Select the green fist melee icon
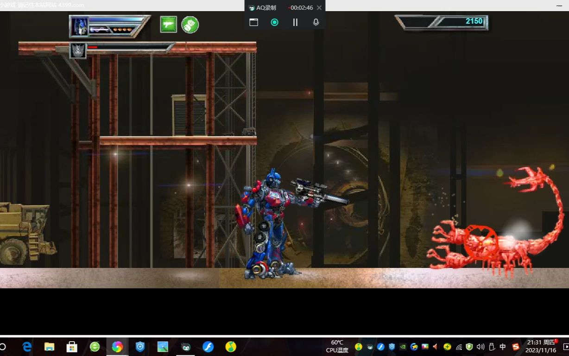The width and height of the screenshot is (569, 356). (190, 25)
